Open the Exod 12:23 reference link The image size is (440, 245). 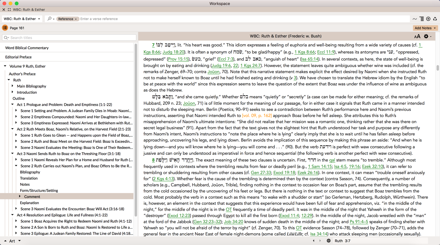click(179, 216)
